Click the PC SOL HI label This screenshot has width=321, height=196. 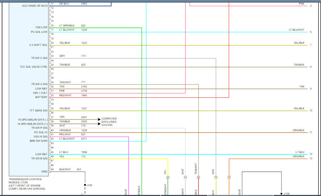(x=41, y=133)
